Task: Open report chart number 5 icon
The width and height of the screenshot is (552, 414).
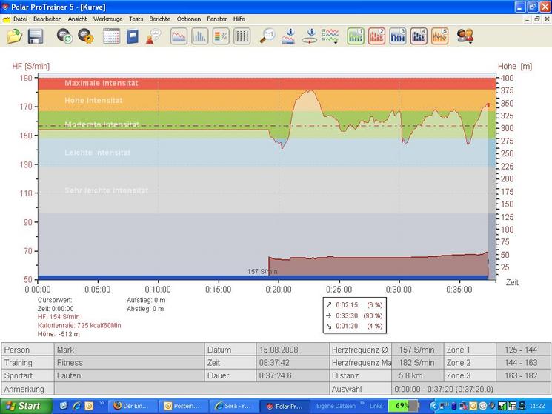Action: [x=440, y=36]
